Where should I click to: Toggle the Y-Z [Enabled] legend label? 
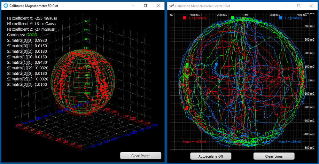(x=293, y=18)
